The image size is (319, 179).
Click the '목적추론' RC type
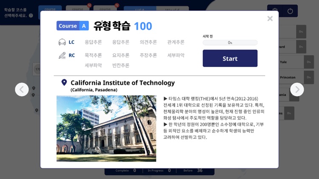coord(93,55)
